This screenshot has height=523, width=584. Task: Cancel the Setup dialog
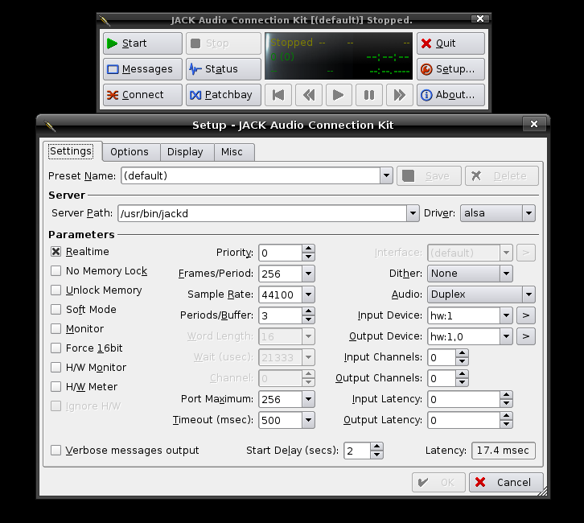506,483
